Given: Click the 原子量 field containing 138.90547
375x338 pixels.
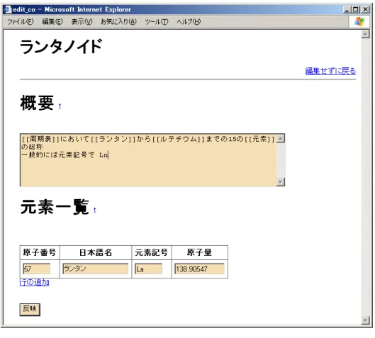Looking at the screenshot, I should click(x=199, y=269).
